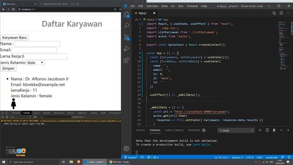Screen dimensions: 293x165
Task: Click the Simpan button
Action: click(8, 68)
